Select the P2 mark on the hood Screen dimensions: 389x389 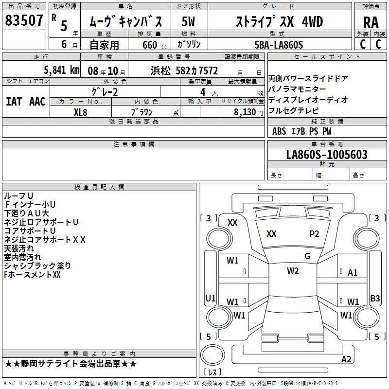314,234
